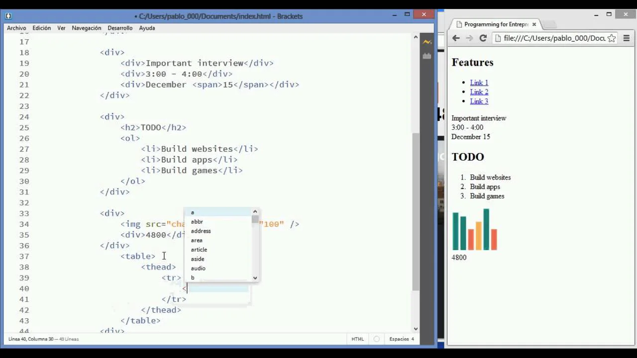Screen dimensions: 637x358
Task: Open the Chrome hamburger menu
Action: (x=627, y=38)
